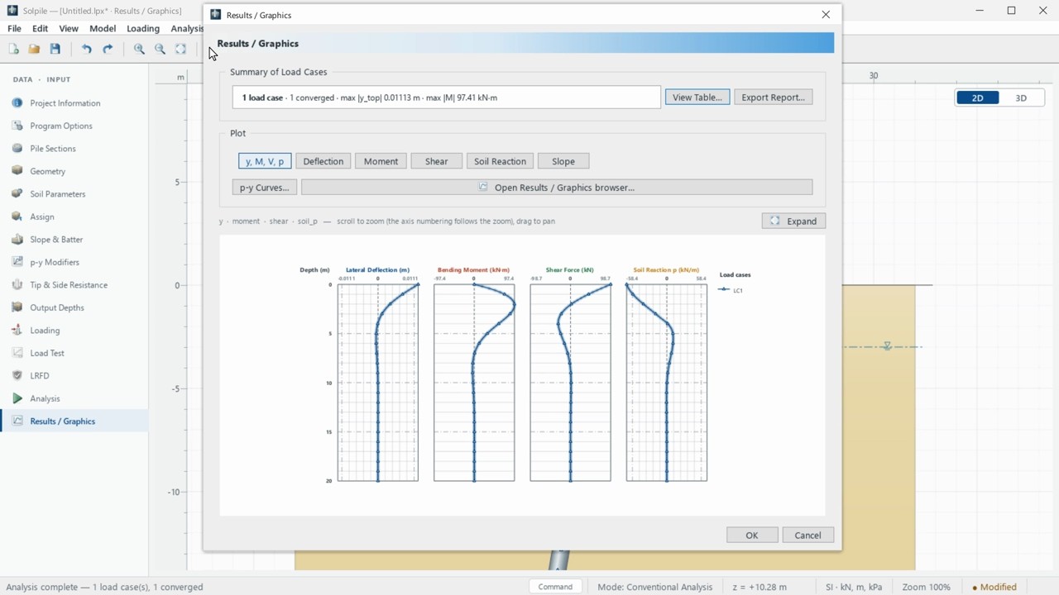
Task: Save the project with the floppy icon
Action: (55, 50)
